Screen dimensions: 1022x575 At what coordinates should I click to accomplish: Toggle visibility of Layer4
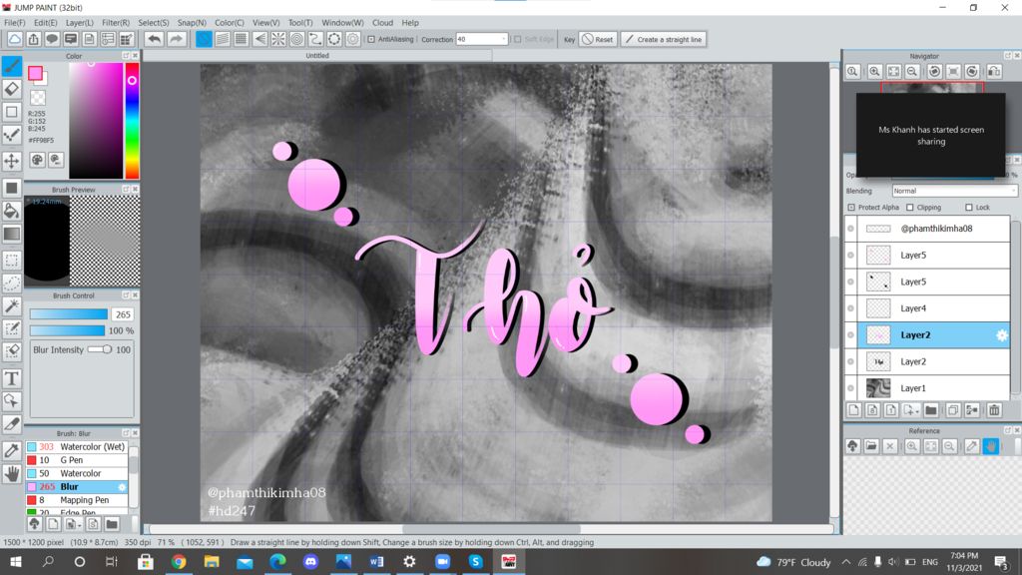point(850,308)
